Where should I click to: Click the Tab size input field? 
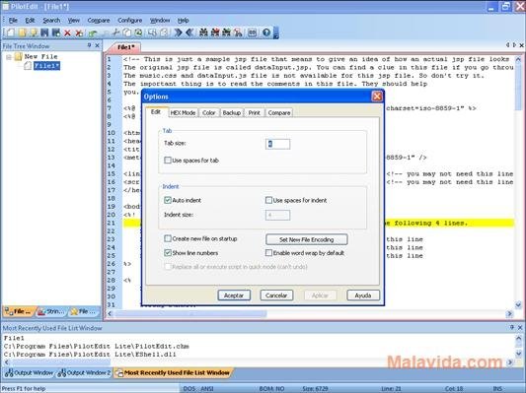(x=277, y=144)
